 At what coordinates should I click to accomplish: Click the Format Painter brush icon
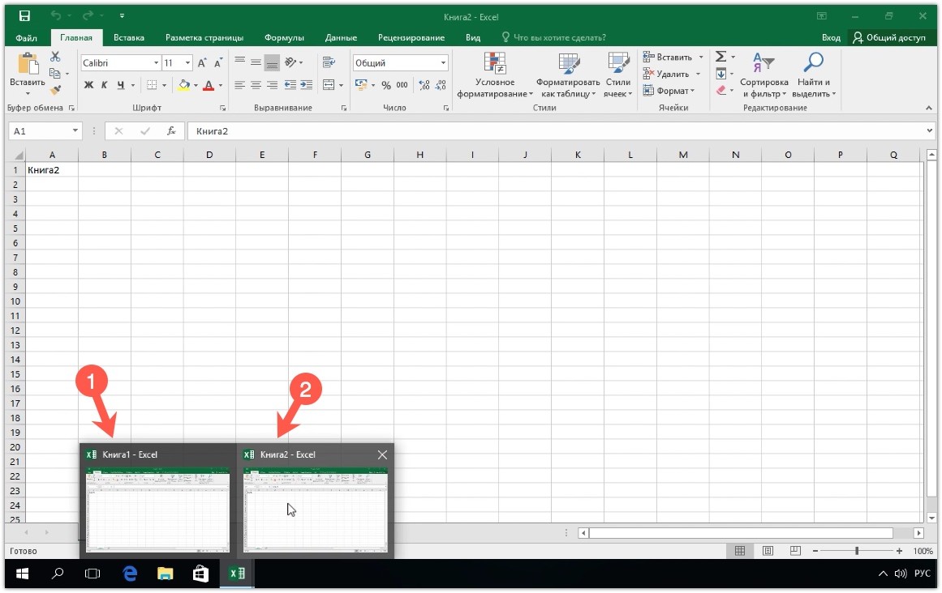55,90
